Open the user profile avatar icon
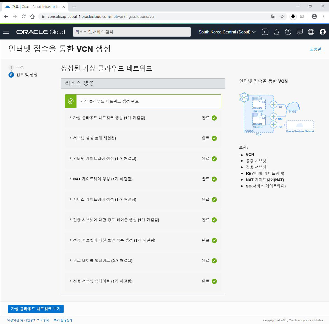Viewport: 329px width, 324px height. click(x=323, y=32)
